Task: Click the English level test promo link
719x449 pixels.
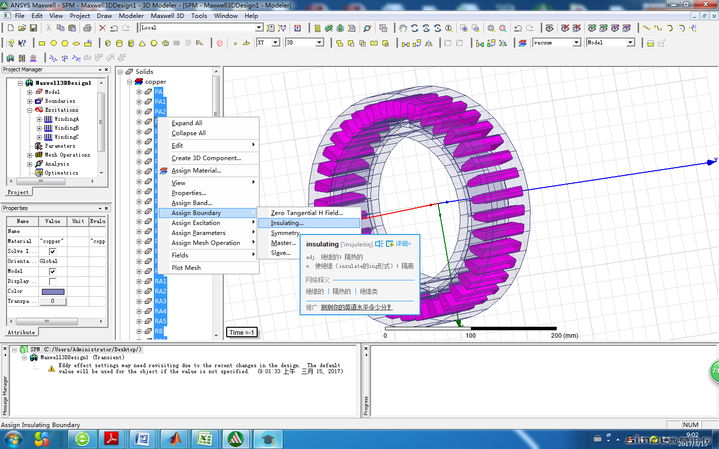Action: (x=357, y=307)
